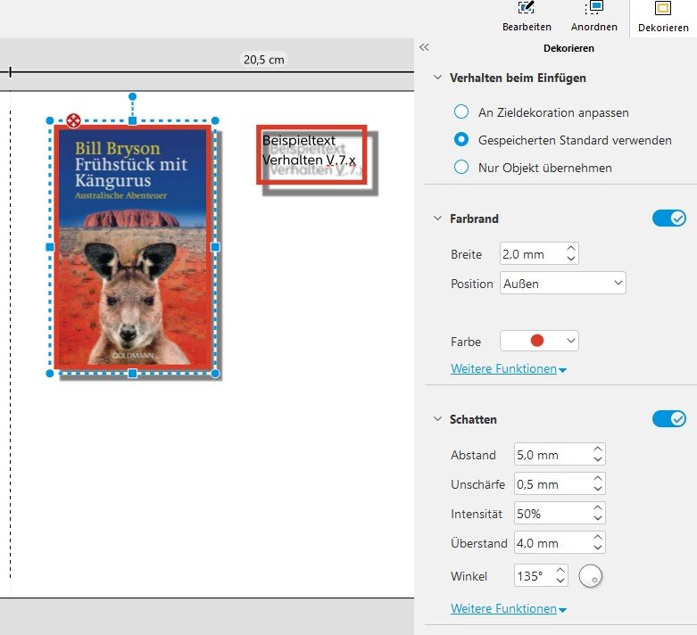The height and width of the screenshot is (635, 697).
Task: Collapse the Schatten section chevron
Action: coord(437,419)
